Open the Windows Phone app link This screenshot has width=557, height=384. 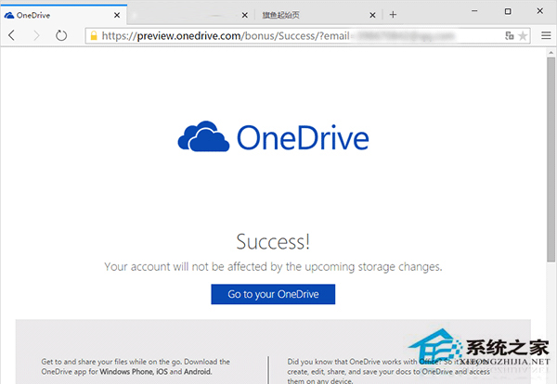click(x=126, y=372)
